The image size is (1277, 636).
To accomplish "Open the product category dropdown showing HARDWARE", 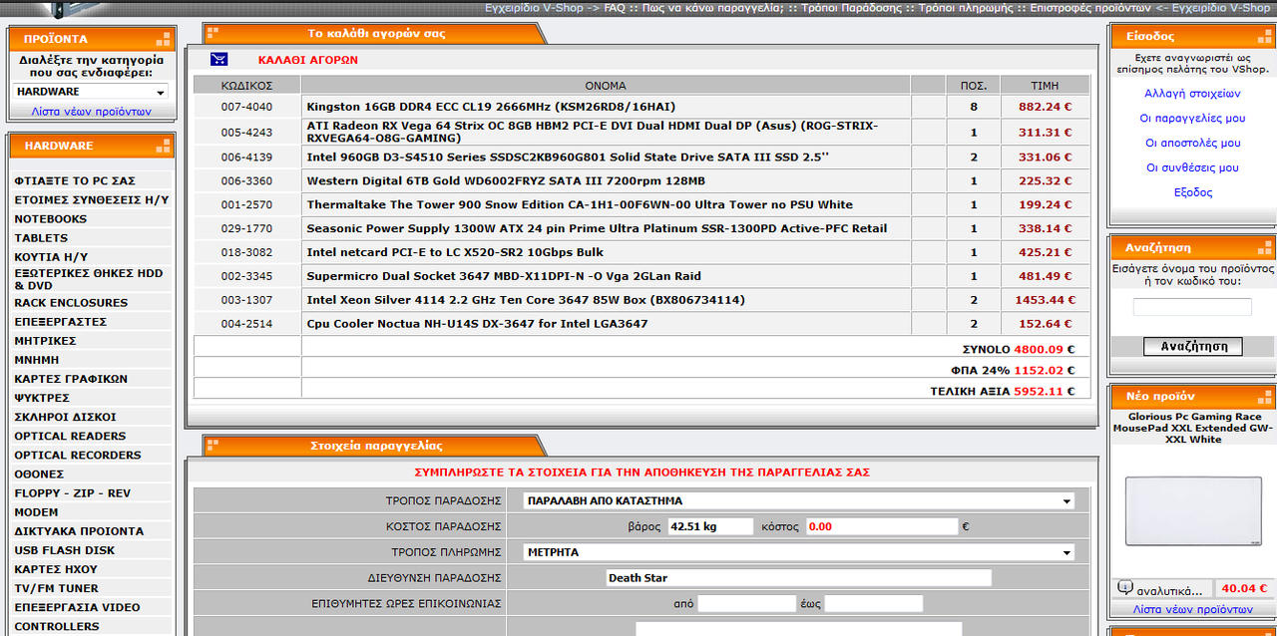I will pyautogui.click(x=91, y=92).
